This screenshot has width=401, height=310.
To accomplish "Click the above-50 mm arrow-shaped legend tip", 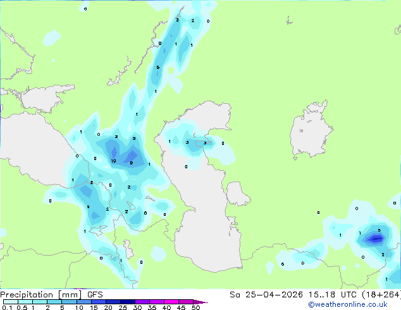I will 200,302.
